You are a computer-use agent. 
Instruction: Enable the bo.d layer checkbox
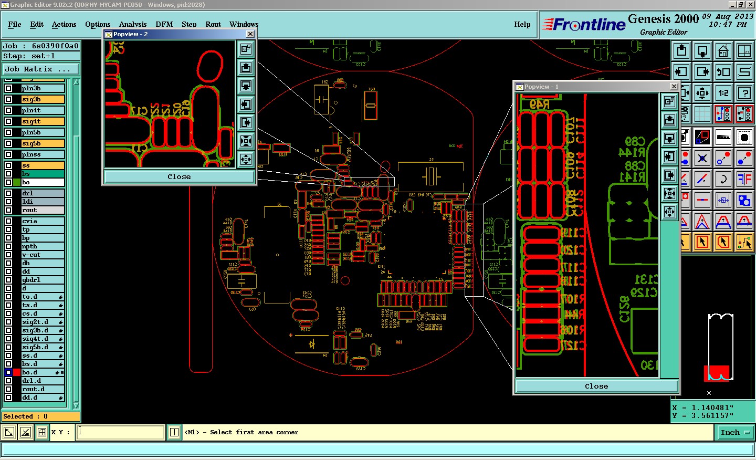8,372
